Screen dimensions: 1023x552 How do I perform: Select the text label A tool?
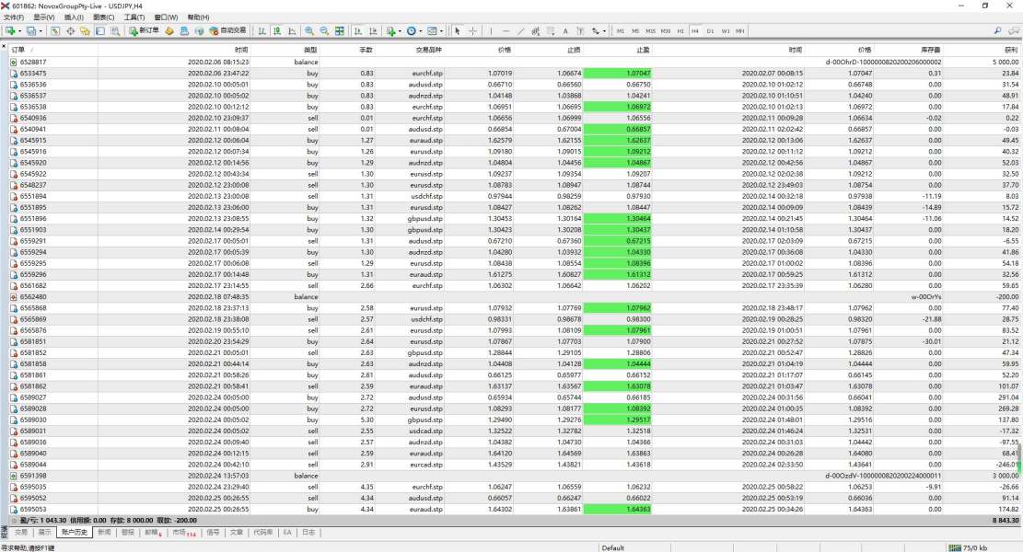[565, 30]
